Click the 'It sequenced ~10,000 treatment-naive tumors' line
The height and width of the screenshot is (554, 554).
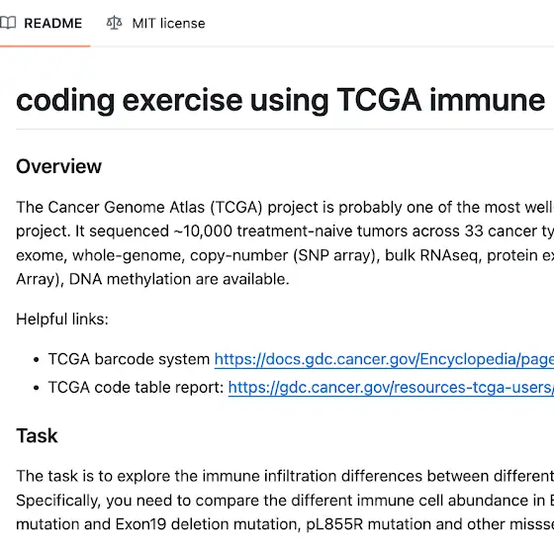coord(285,231)
